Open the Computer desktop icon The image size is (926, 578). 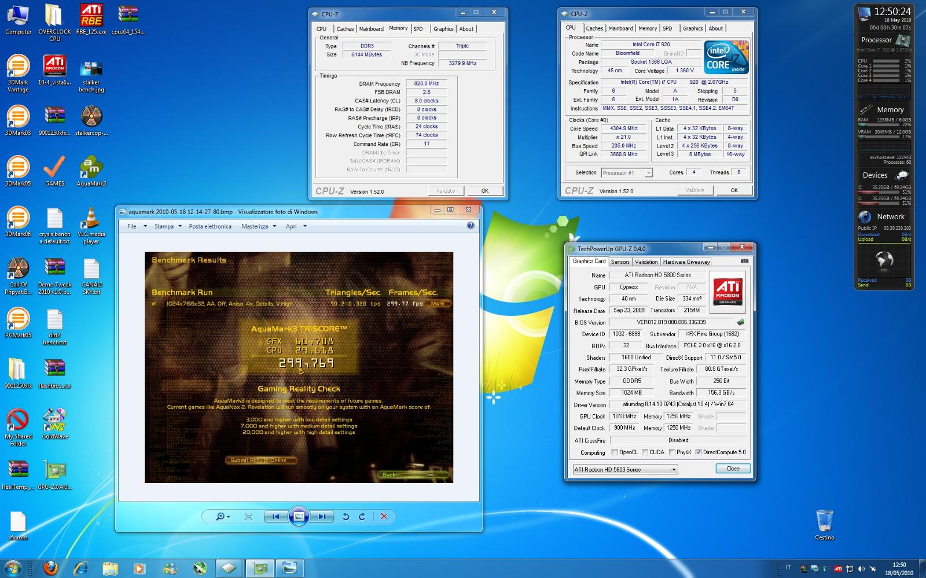[x=18, y=19]
